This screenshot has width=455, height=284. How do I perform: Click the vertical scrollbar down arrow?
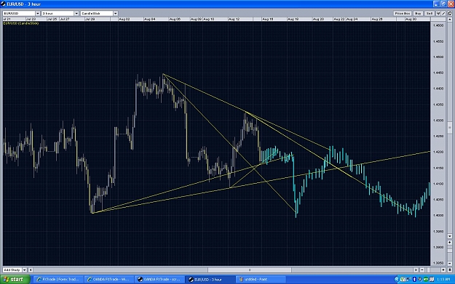click(x=450, y=236)
